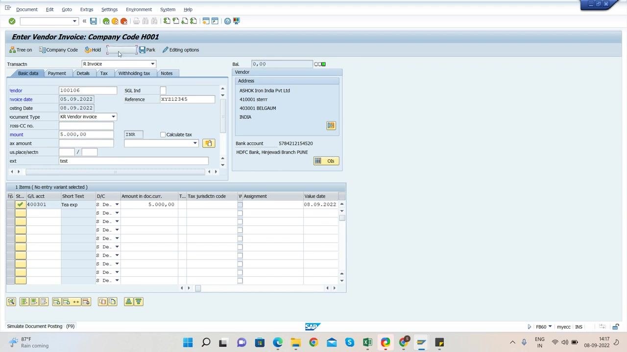Go back using the green Back icon

[x=106, y=21]
